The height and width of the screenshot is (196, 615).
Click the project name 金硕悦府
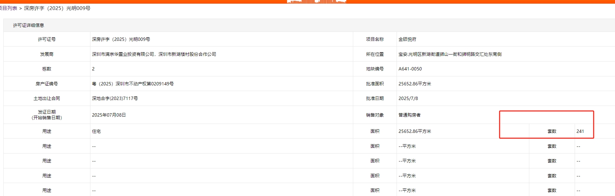click(407, 39)
